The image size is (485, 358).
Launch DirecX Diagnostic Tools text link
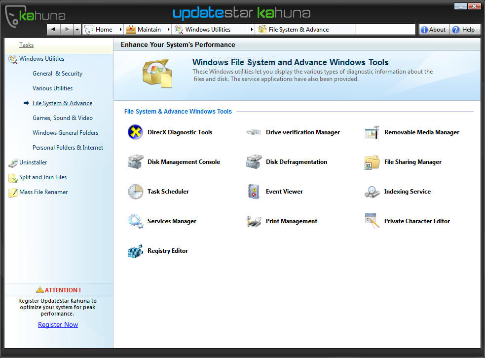[180, 132]
